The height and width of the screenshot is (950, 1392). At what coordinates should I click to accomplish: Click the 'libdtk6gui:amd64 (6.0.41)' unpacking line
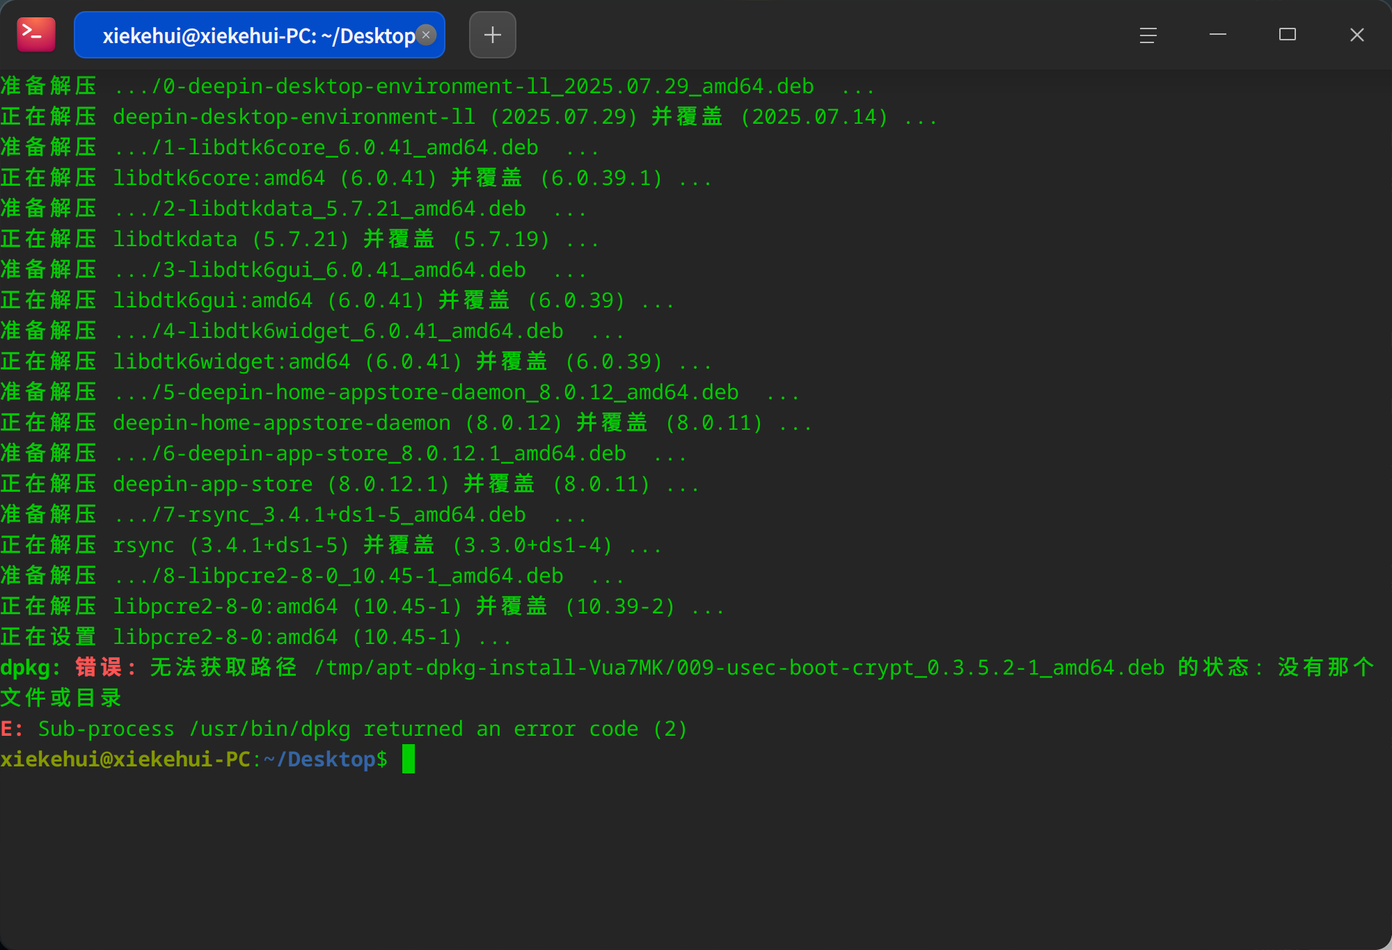pos(338,300)
